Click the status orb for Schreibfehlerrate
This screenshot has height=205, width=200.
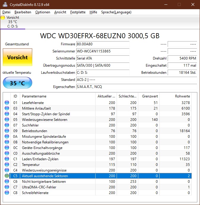7,193
